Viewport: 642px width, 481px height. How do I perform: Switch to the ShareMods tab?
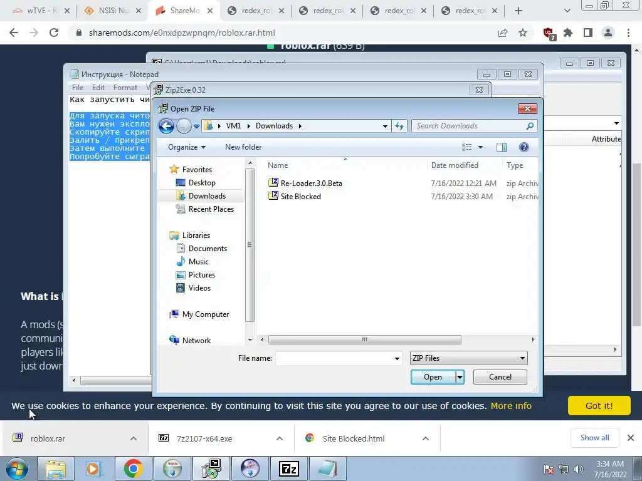184,11
